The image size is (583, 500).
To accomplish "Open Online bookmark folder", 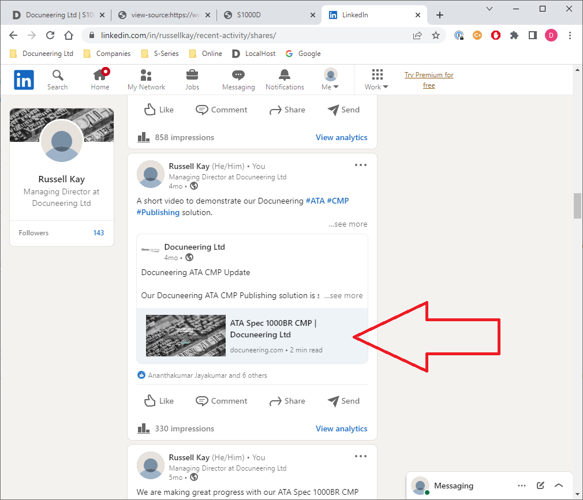I will [x=205, y=54].
